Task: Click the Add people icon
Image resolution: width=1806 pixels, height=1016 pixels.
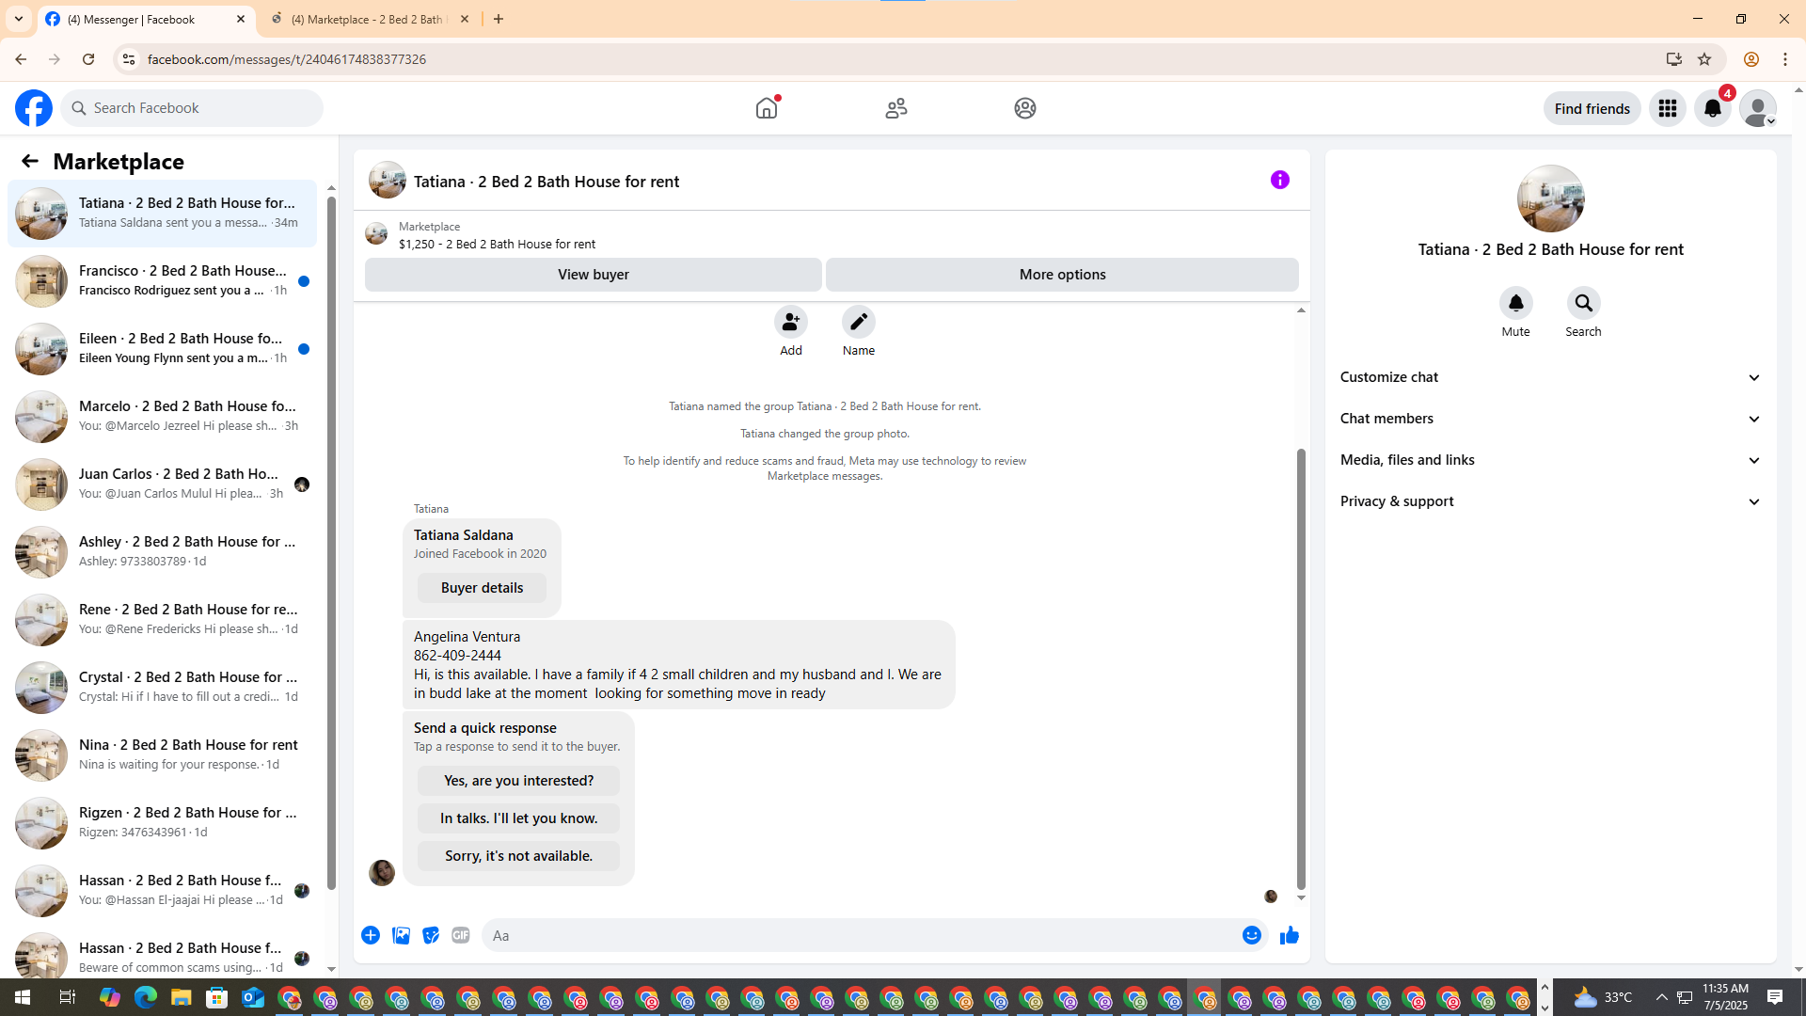Action: tap(790, 323)
